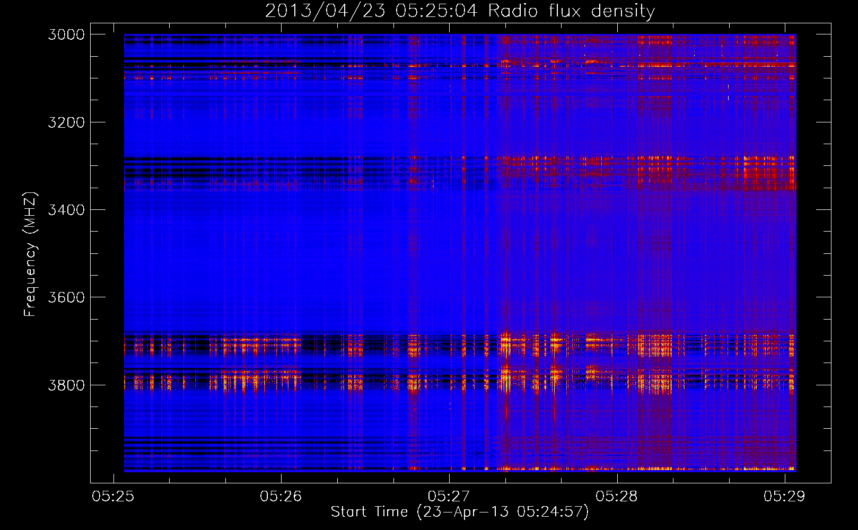Click the 05:27 time tick label
This screenshot has width=858, height=530.
(449, 496)
